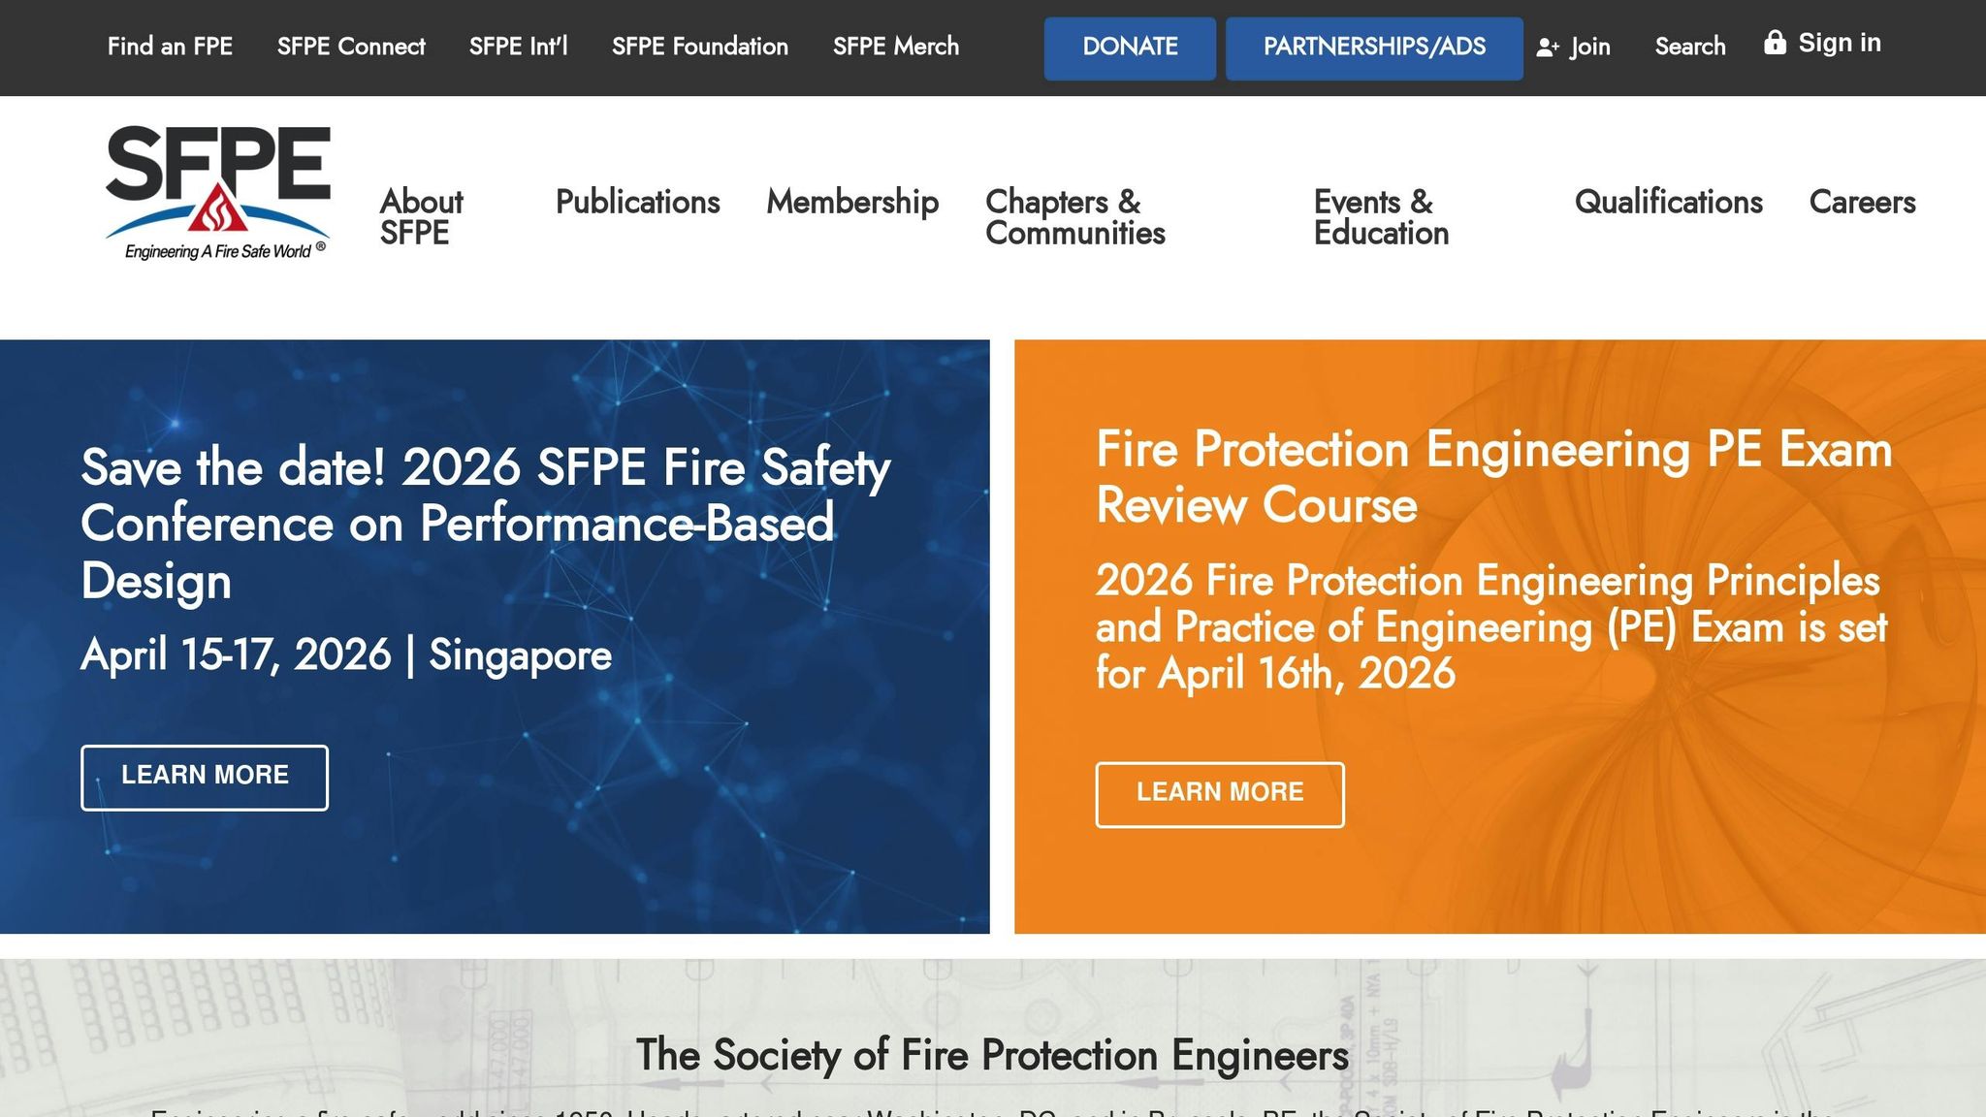1986x1117 pixels.
Task: Open SFPE Connect page
Action: pyautogui.click(x=351, y=47)
